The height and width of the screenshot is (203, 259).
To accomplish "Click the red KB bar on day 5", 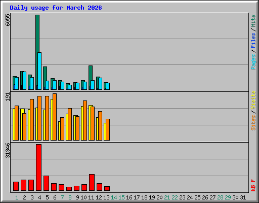I will pyautogui.click(x=46, y=183).
